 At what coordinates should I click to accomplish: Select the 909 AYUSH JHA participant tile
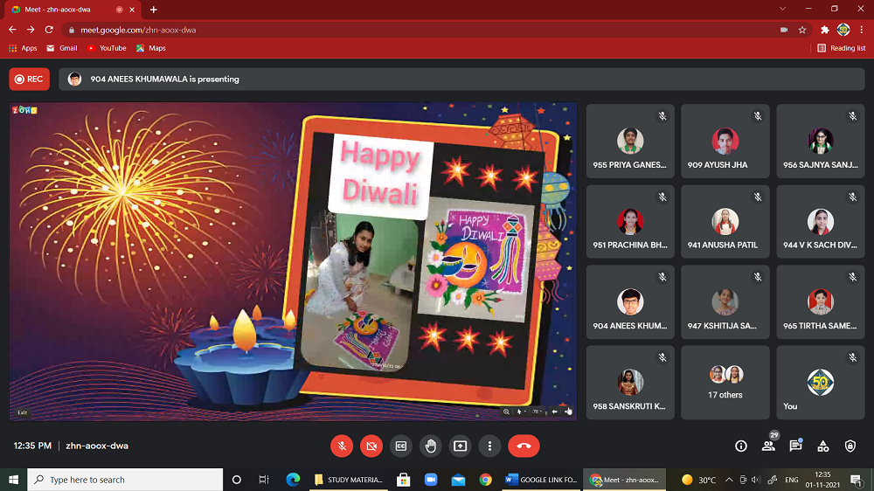click(x=725, y=142)
